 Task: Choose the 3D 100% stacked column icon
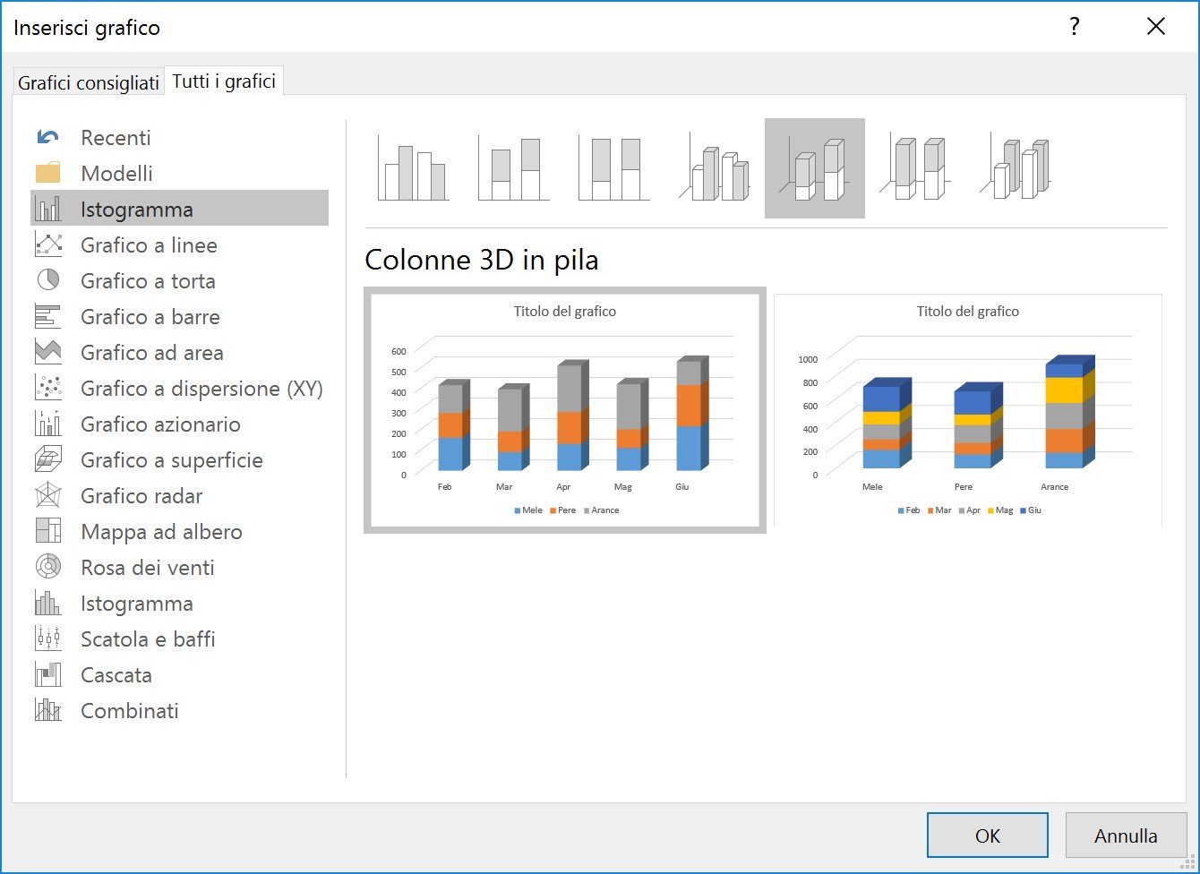click(915, 168)
